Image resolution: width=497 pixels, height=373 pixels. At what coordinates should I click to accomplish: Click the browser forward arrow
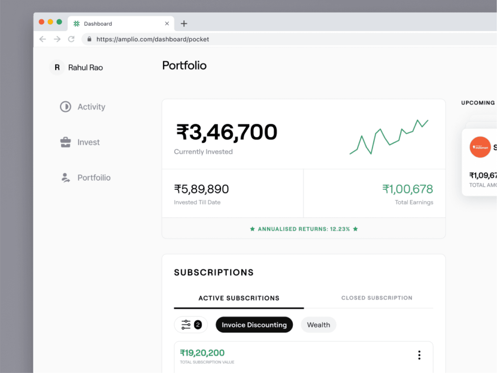coord(57,39)
